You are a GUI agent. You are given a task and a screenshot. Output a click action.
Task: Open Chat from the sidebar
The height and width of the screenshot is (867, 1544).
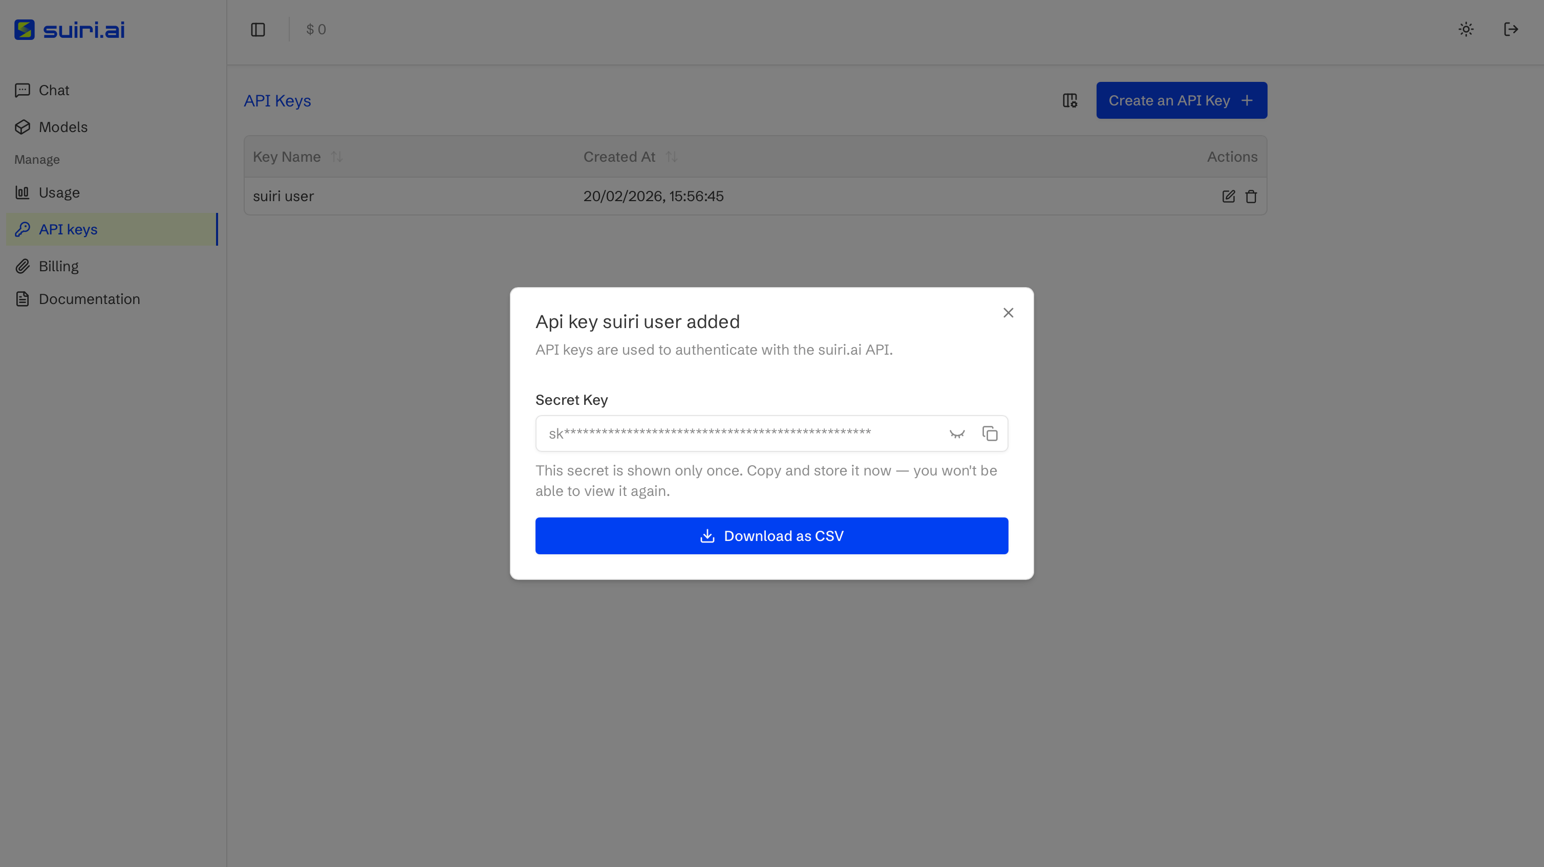click(112, 91)
